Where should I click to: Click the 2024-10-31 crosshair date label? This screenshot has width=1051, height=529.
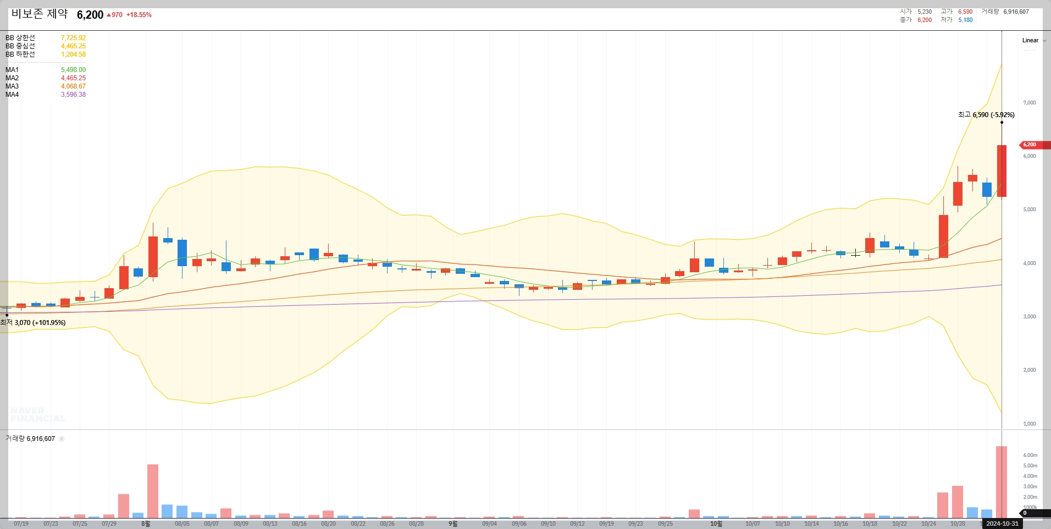(1002, 524)
